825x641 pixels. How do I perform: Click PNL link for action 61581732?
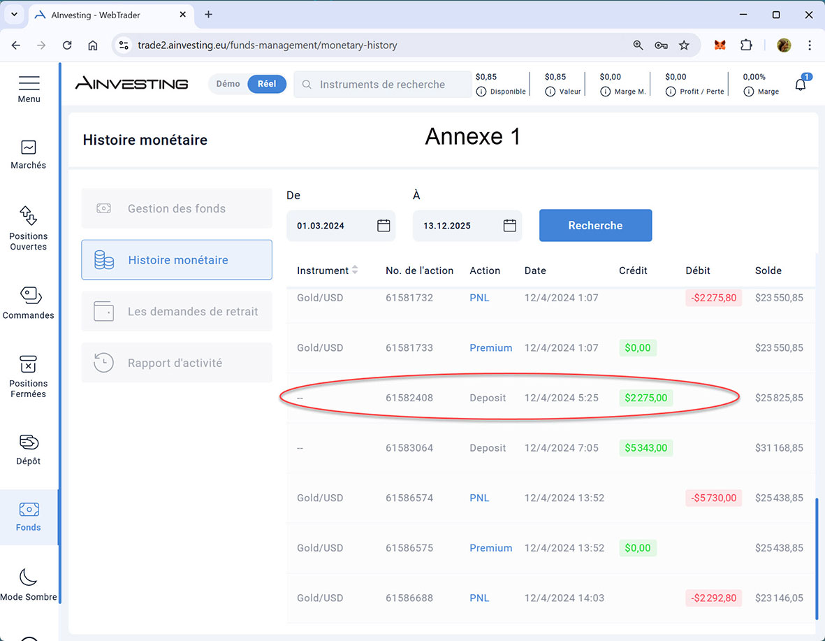[479, 298]
